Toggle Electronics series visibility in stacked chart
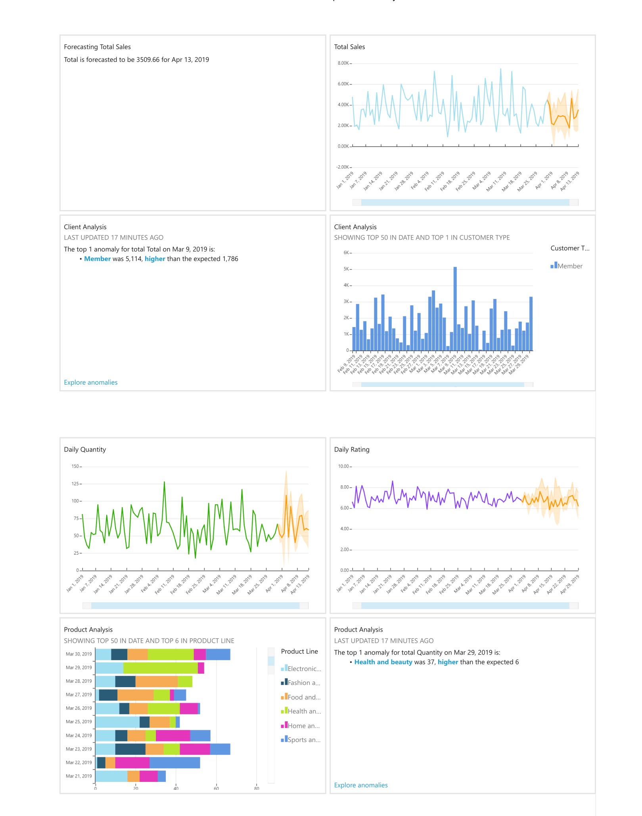The height and width of the screenshot is (816, 642). coord(304,669)
